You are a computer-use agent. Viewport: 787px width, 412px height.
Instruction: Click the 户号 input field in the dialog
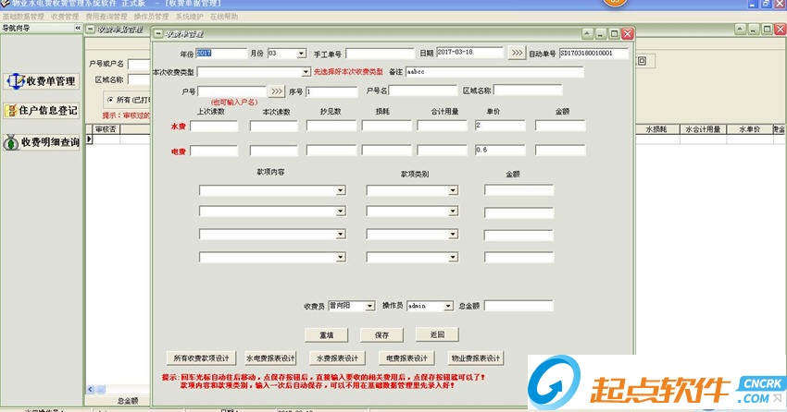click(x=231, y=91)
